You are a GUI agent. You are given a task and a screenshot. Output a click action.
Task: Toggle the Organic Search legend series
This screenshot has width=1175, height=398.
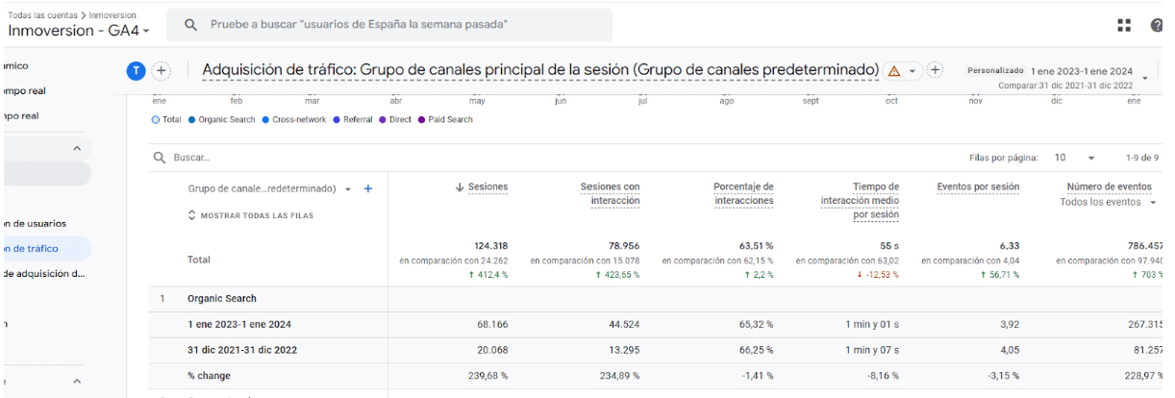click(x=222, y=120)
